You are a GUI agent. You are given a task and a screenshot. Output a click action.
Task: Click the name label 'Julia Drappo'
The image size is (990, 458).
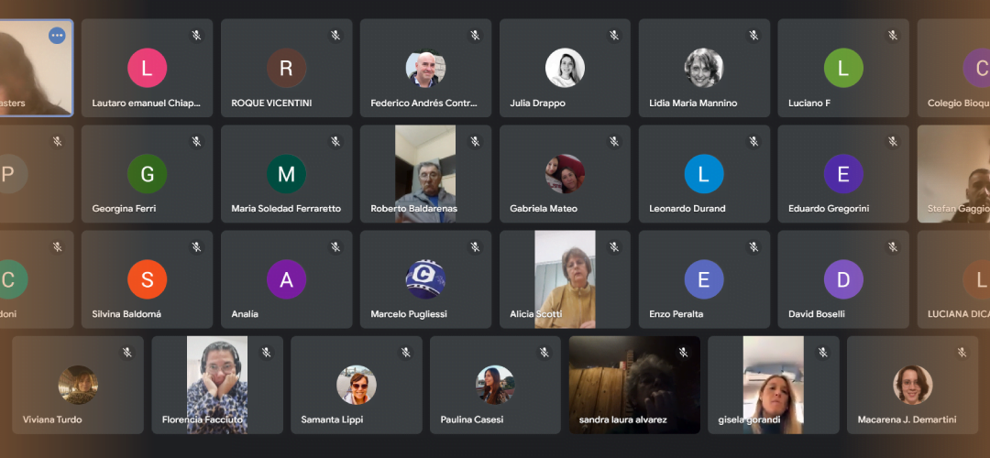(537, 103)
